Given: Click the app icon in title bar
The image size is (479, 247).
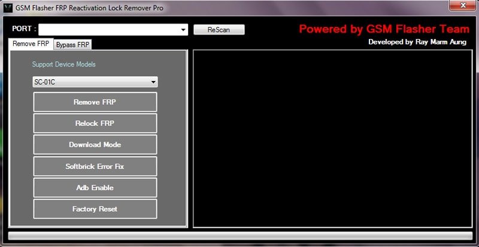Looking at the screenshot, I should click(x=8, y=8).
